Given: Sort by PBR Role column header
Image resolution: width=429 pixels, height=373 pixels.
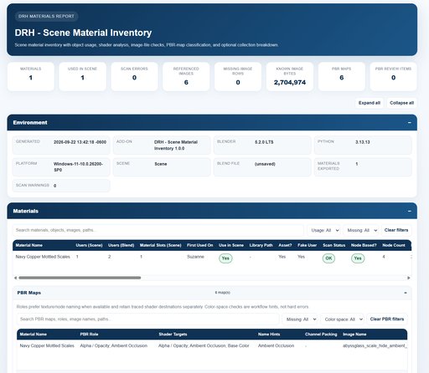Looking at the screenshot, I should pos(89,335).
